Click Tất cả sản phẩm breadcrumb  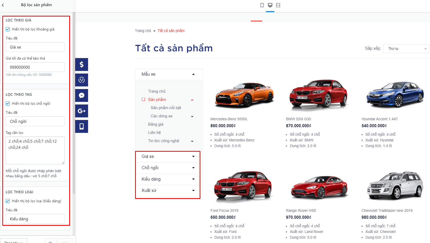coord(171,31)
